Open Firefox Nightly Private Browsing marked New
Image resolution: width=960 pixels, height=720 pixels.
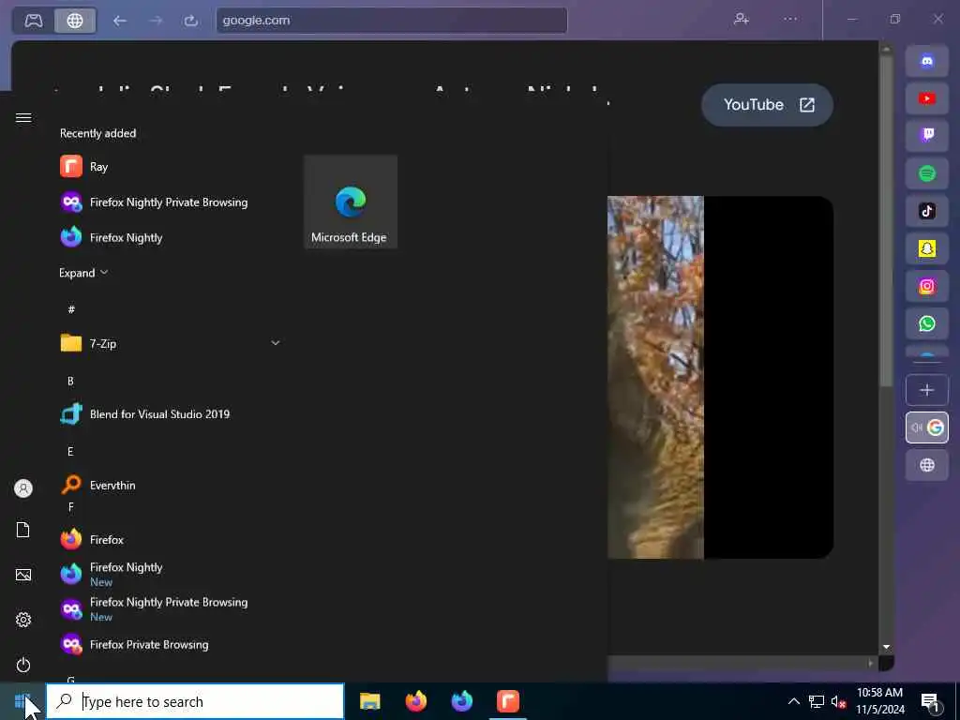coord(172,609)
